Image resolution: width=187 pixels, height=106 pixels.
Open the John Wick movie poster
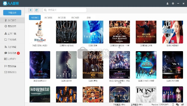[40, 65]
